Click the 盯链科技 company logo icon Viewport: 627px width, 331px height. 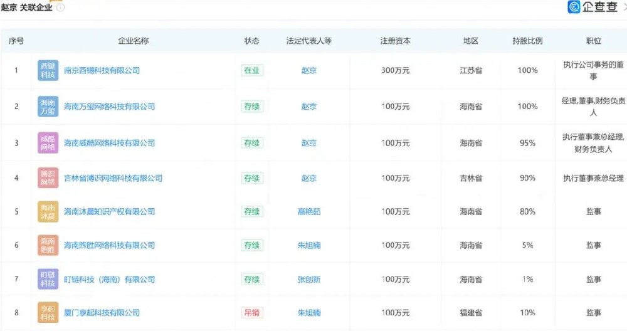pos(48,279)
